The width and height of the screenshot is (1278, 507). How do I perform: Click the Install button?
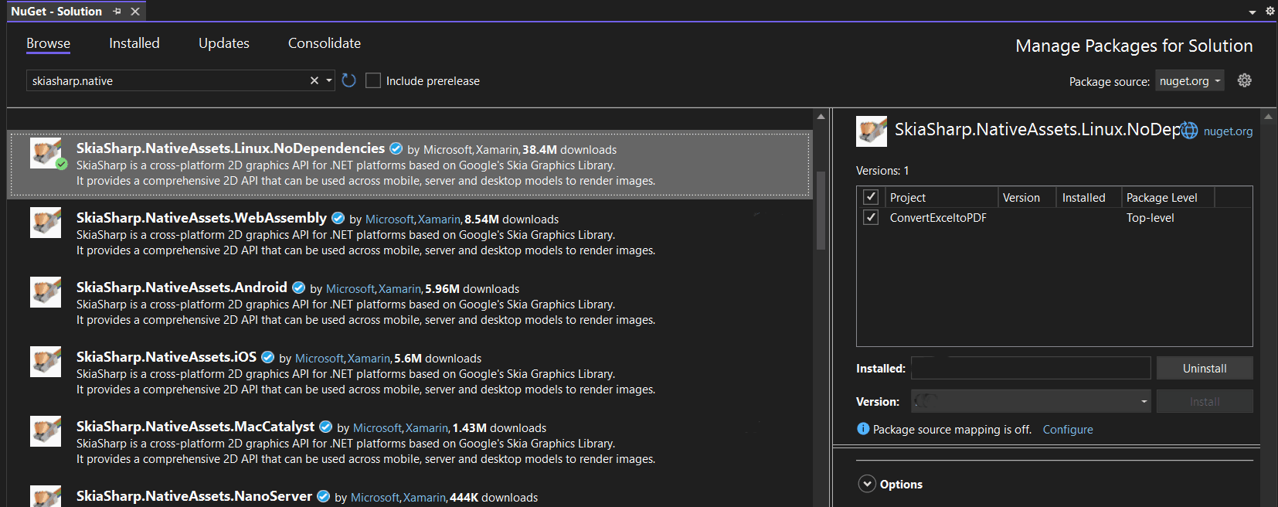[1205, 401]
